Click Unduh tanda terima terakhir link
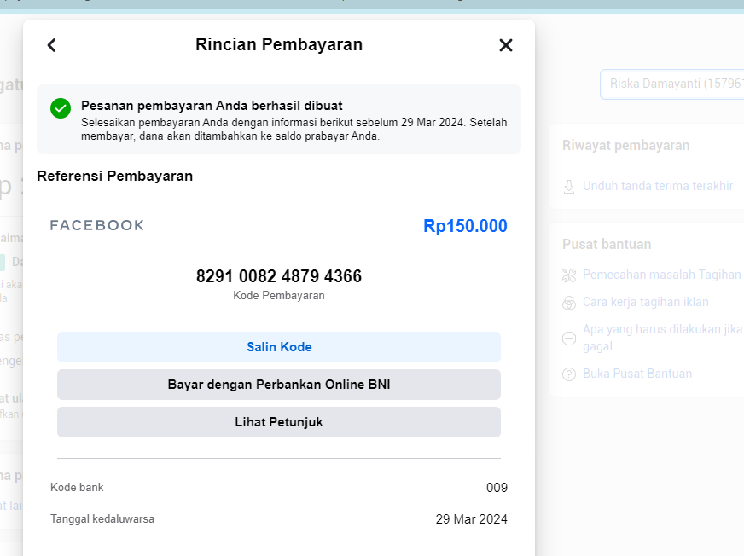This screenshot has height=556, width=744. 658,186
